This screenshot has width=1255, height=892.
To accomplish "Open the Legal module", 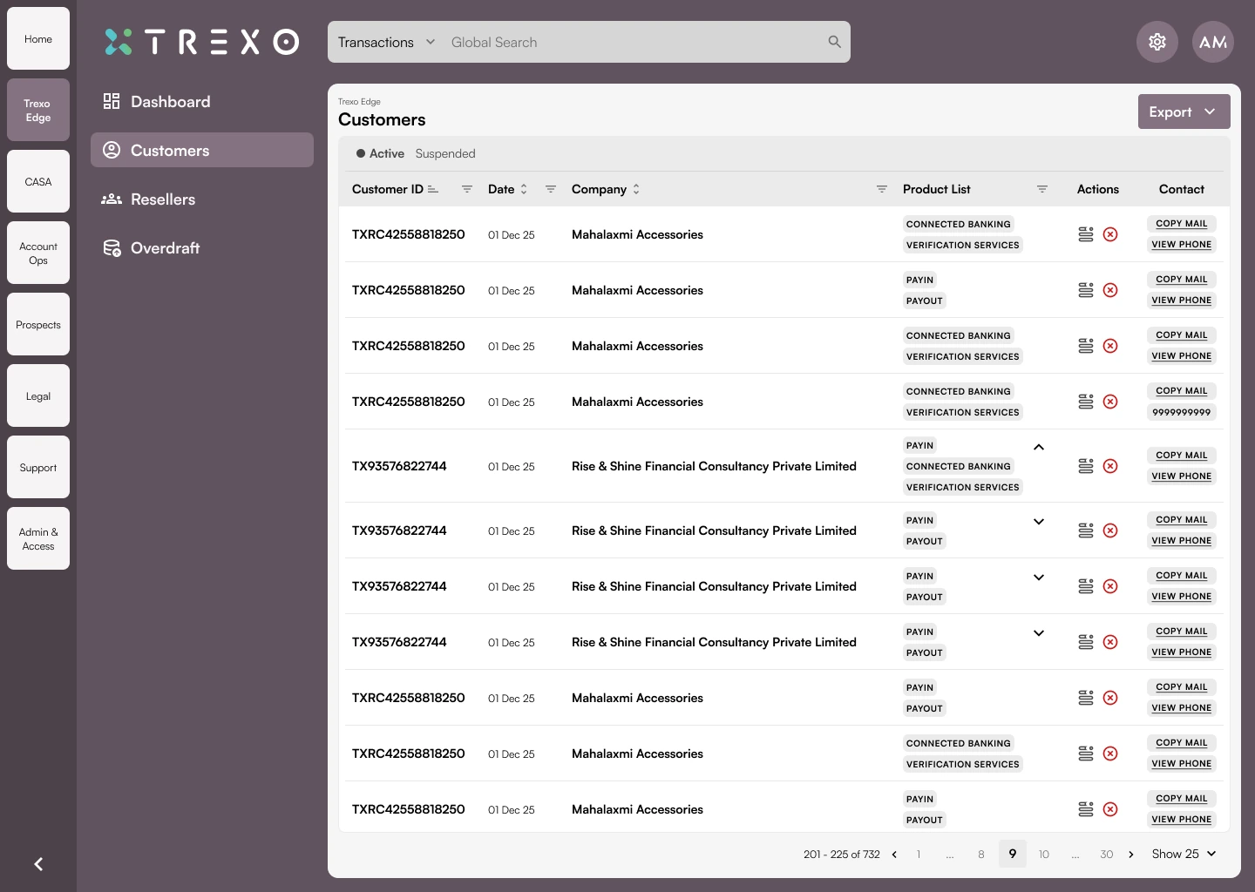I will [38, 395].
